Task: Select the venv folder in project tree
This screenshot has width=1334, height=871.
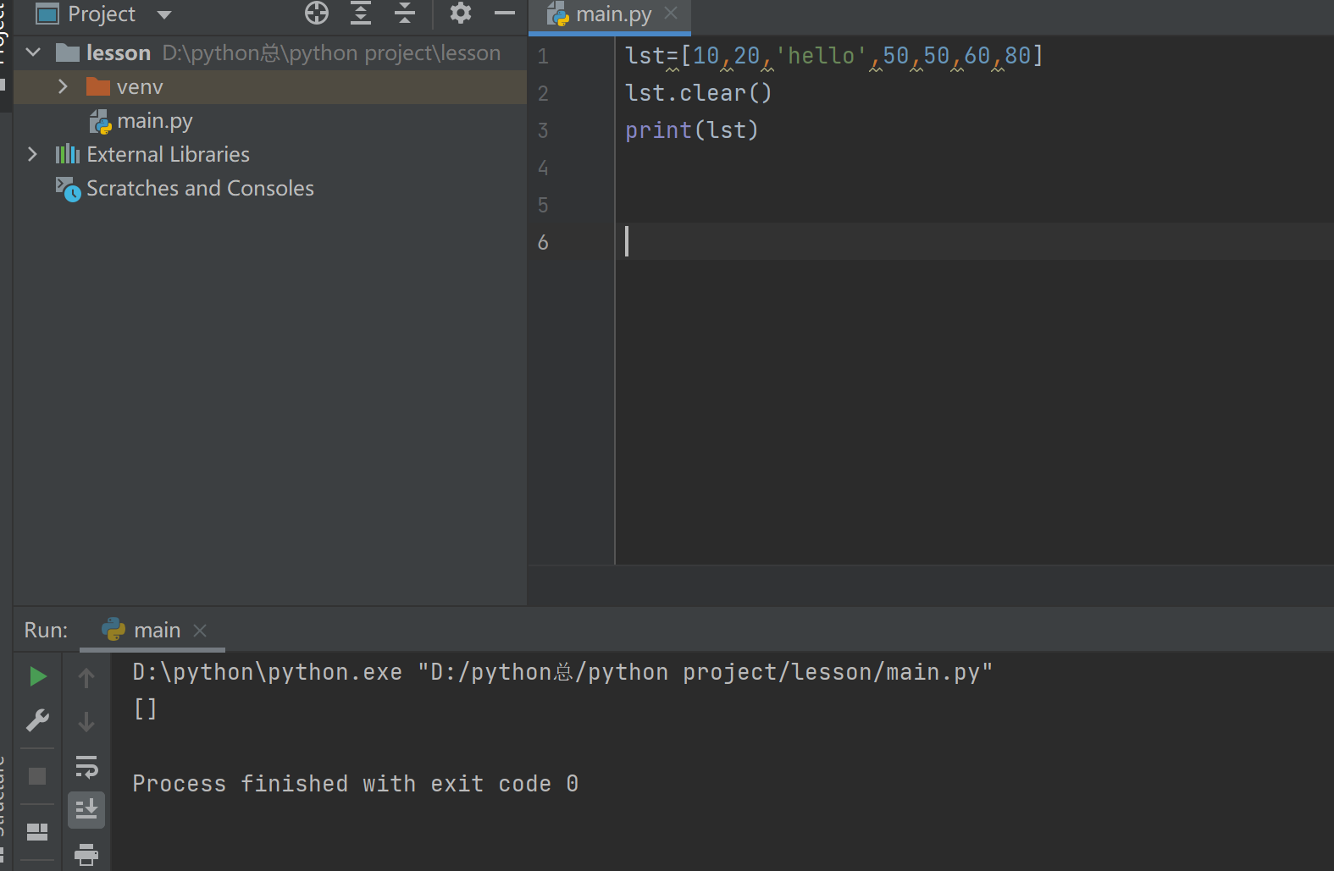Action: click(140, 87)
